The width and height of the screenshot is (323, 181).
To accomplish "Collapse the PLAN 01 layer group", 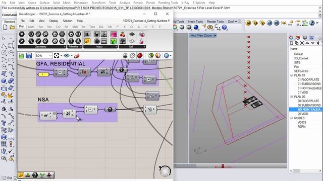I will pos(292,75).
